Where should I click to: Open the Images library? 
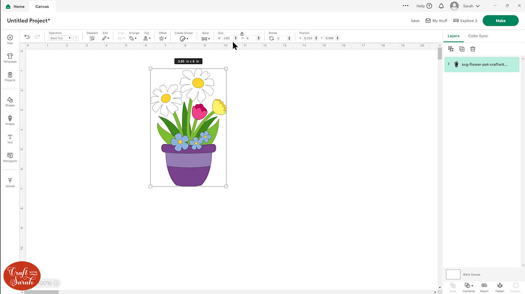click(x=10, y=120)
